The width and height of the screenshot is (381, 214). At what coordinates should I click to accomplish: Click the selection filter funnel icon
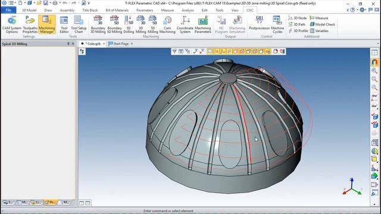pos(174,51)
